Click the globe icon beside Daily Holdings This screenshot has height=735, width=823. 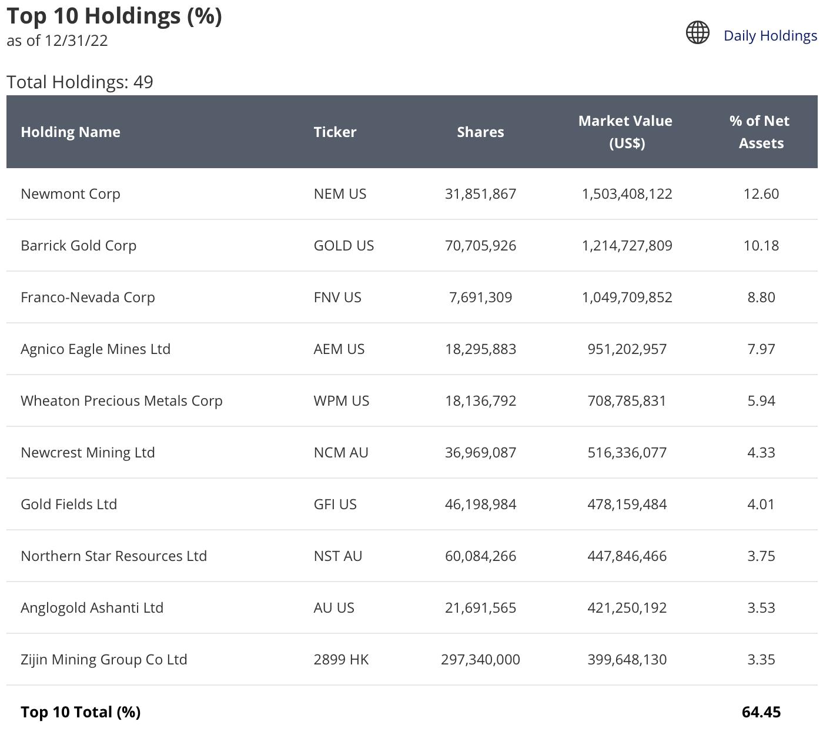pyautogui.click(x=698, y=33)
